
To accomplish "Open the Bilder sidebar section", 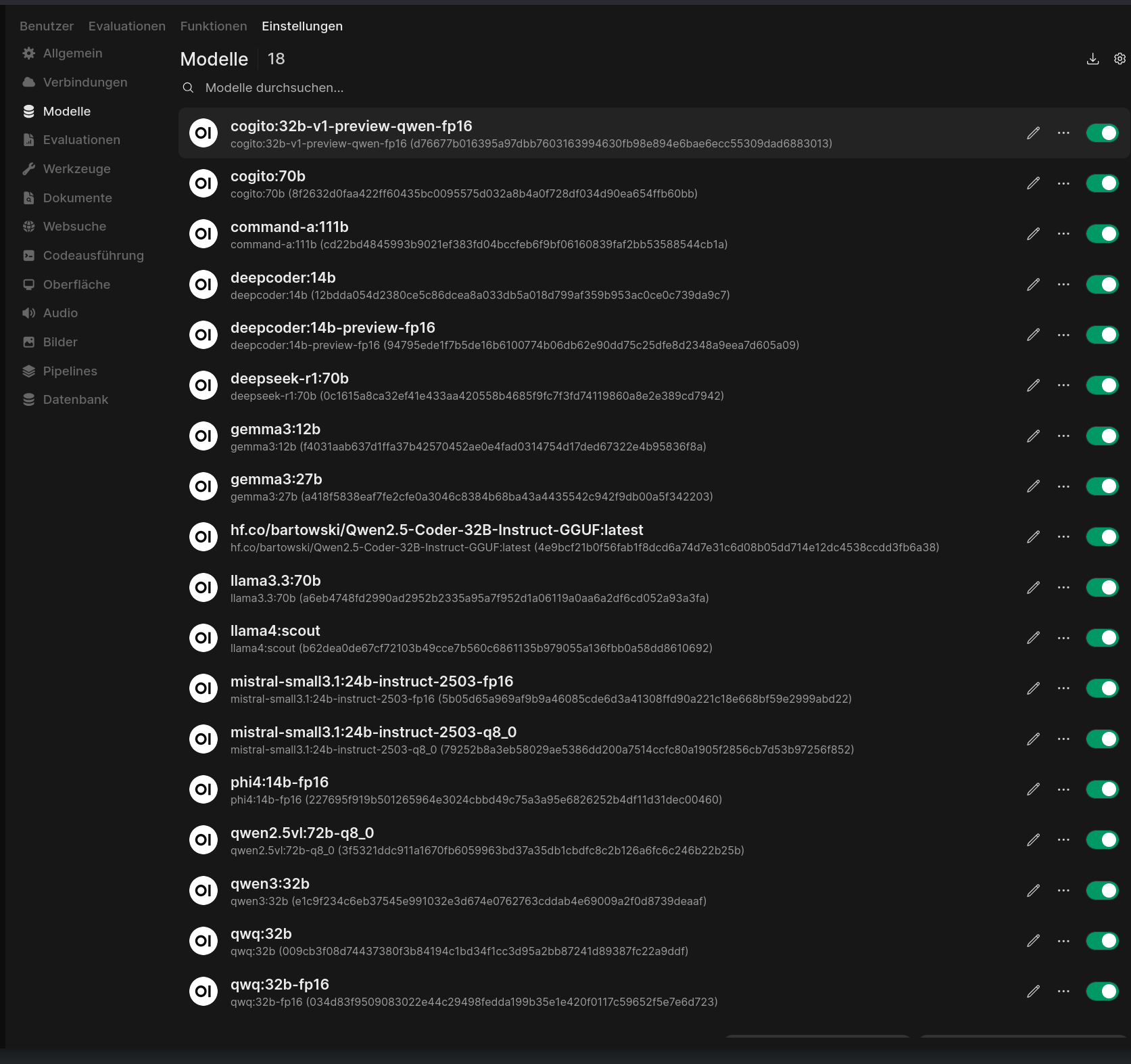I will point(50,342).
